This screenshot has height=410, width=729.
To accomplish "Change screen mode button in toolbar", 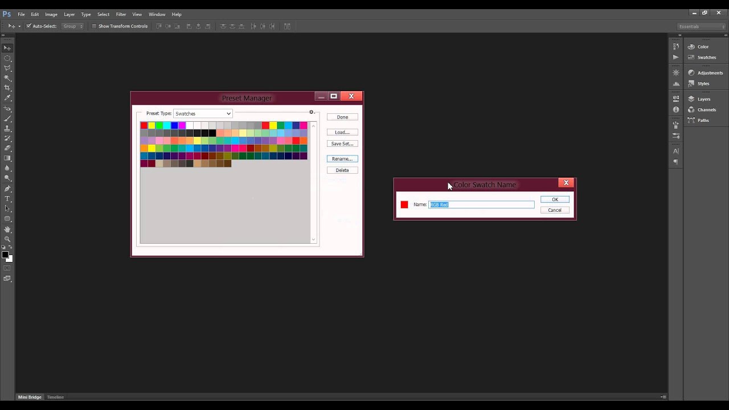I will coord(7,278).
